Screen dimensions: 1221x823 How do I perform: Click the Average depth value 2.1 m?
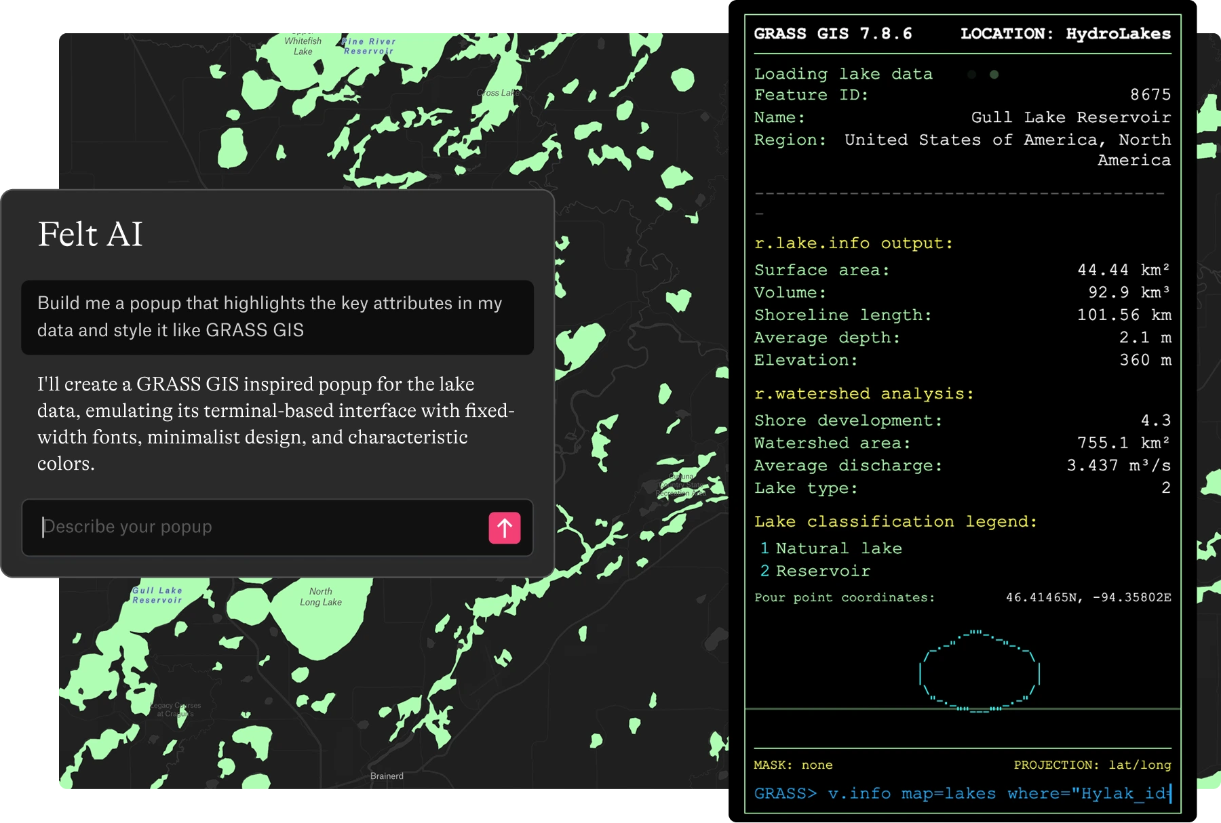(1145, 337)
